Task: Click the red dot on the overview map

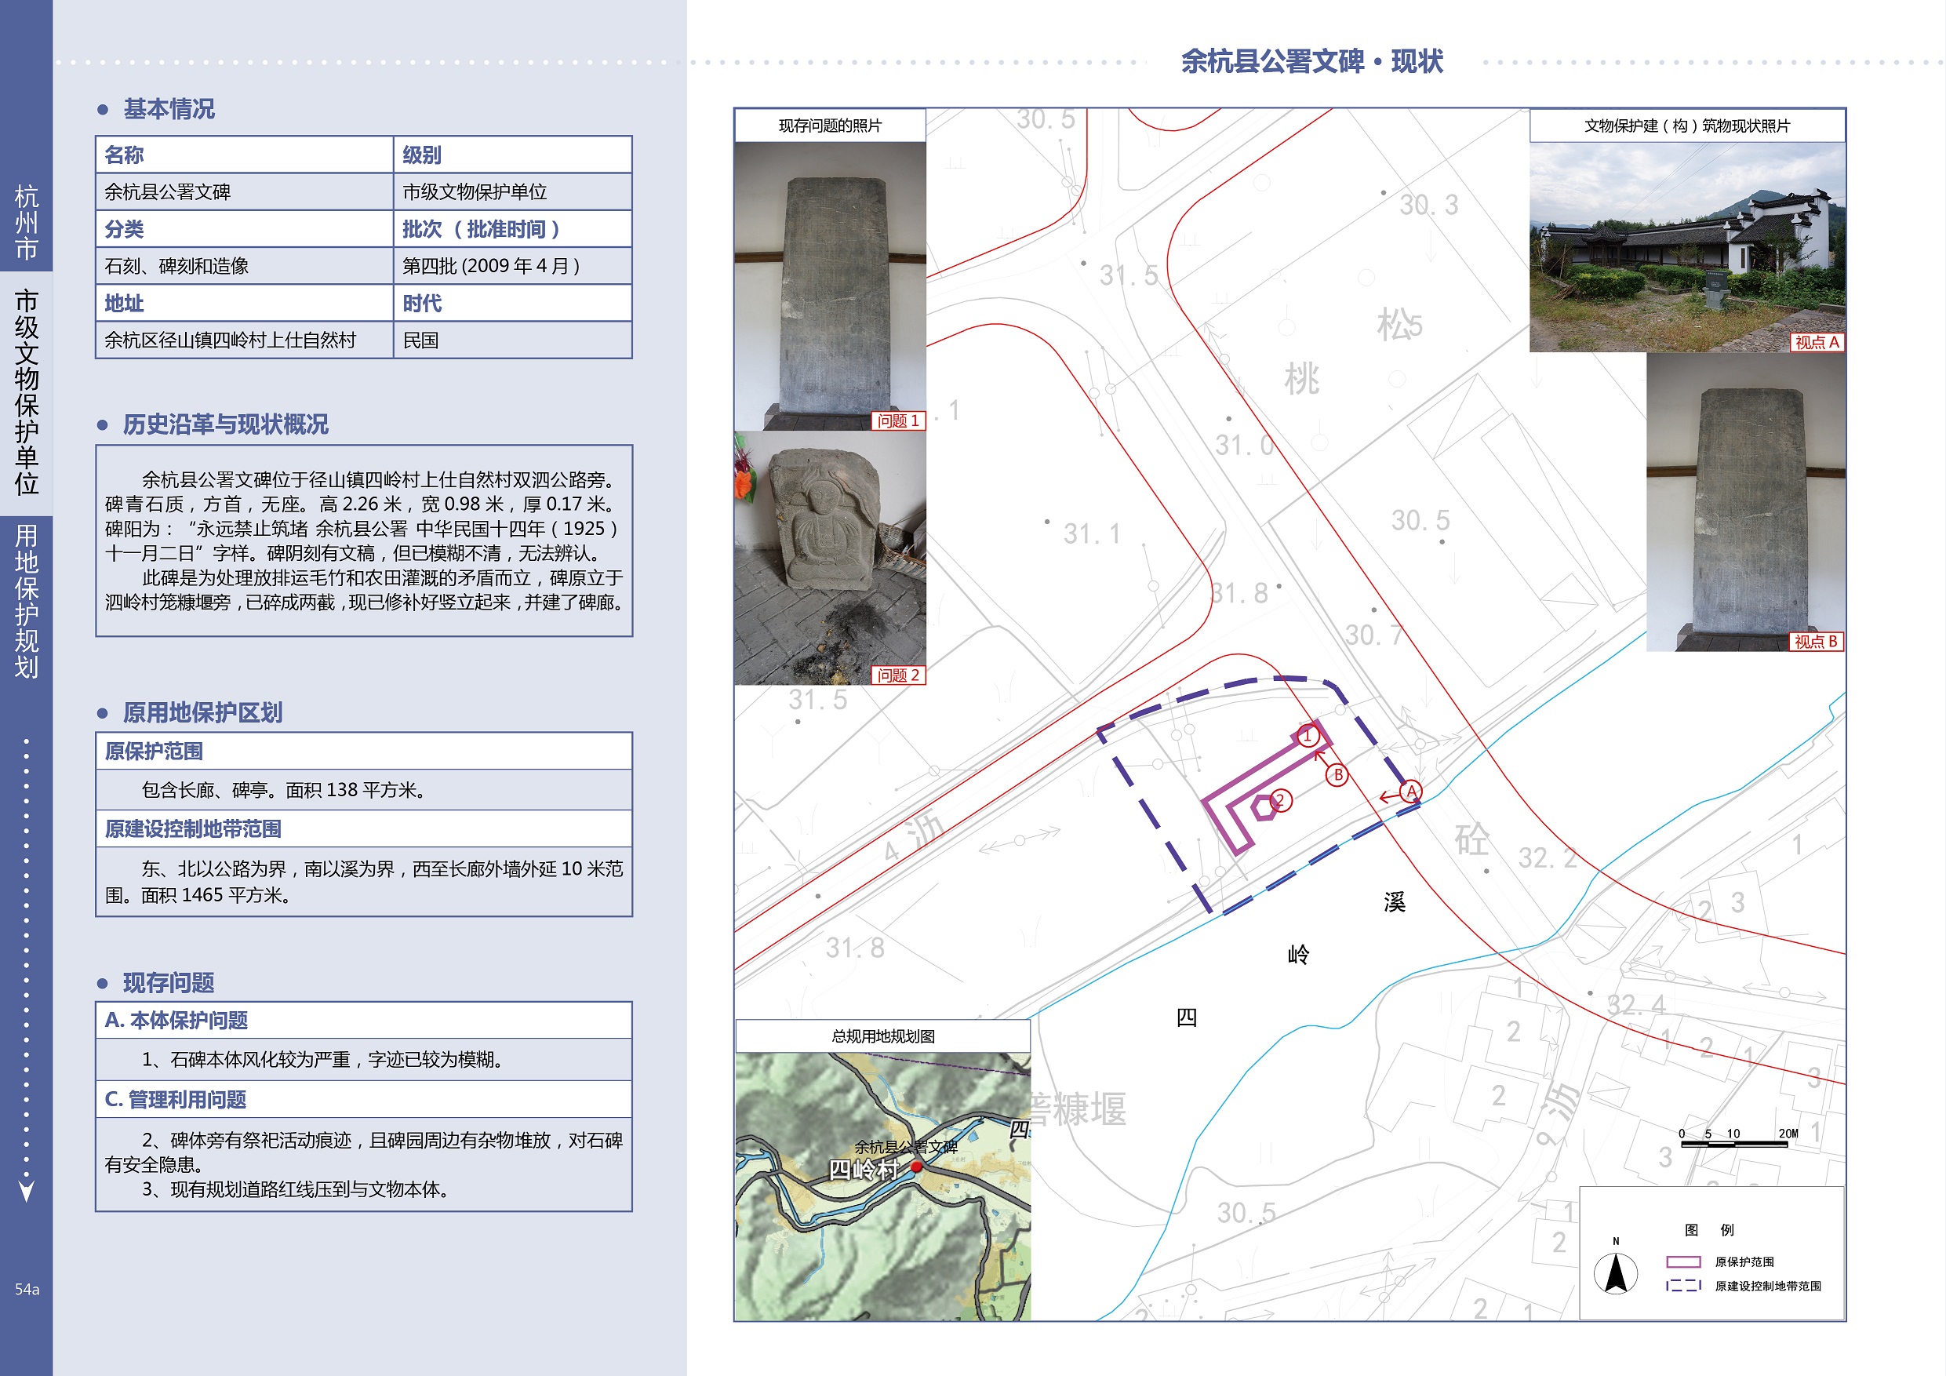Action: (915, 1167)
